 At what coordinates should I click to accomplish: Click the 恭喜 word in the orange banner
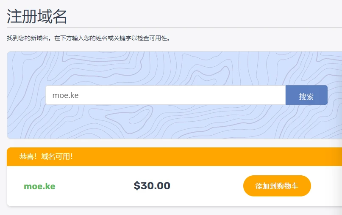26,157
